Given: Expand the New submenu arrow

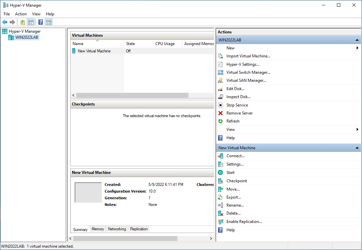Looking at the screenshot, I should point(357,48).
